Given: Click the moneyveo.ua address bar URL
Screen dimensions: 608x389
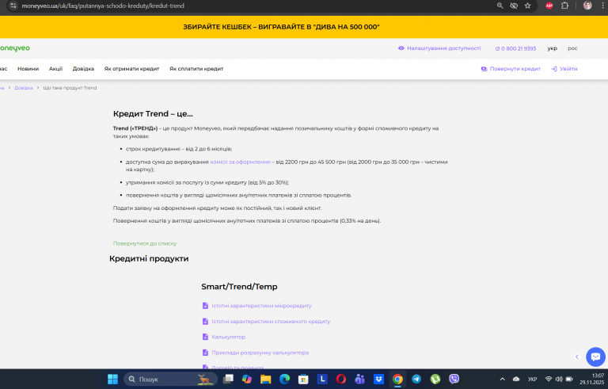Looking at the screenshot, I should pos(103,6).
